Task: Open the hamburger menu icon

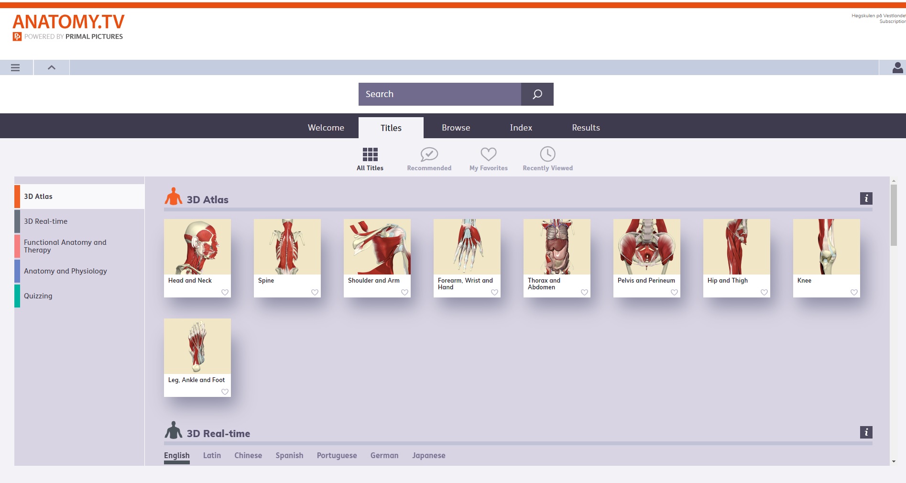Action: [15, 67]
